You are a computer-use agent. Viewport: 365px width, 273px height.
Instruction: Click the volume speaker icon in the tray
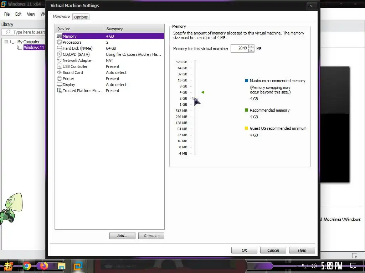pyautogui.click(x=314, y=266)
